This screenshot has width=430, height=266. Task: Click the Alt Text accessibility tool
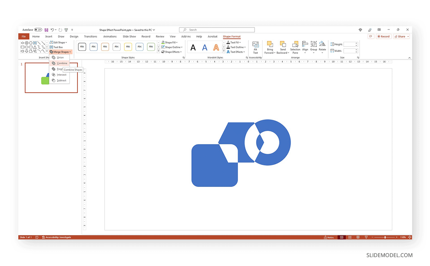click(x=255, y=47)
